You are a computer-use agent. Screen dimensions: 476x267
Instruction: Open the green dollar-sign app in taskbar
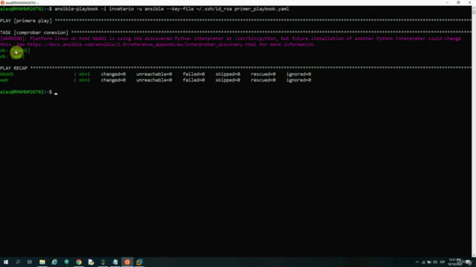(103, 262)
